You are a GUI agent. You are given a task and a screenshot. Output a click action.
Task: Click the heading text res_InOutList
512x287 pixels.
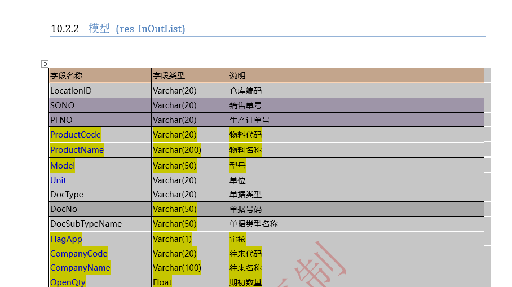coord(150,29)
